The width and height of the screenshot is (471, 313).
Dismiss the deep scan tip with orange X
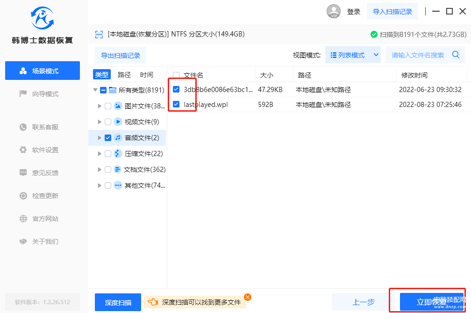click(248, 297)
